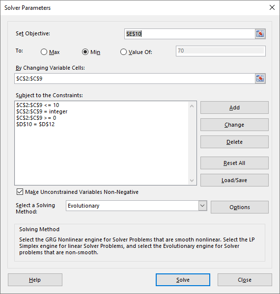Click the Variable Cells range selector icon
The width and height of the screenshot is (280, 294).
click(x=260, y=79)
